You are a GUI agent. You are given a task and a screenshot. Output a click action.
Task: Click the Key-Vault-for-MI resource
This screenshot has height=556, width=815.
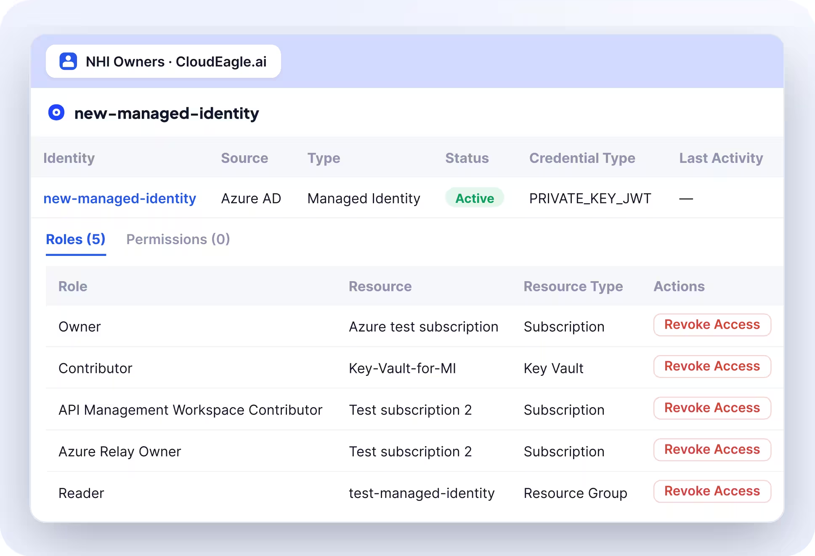tap(403, 368)
